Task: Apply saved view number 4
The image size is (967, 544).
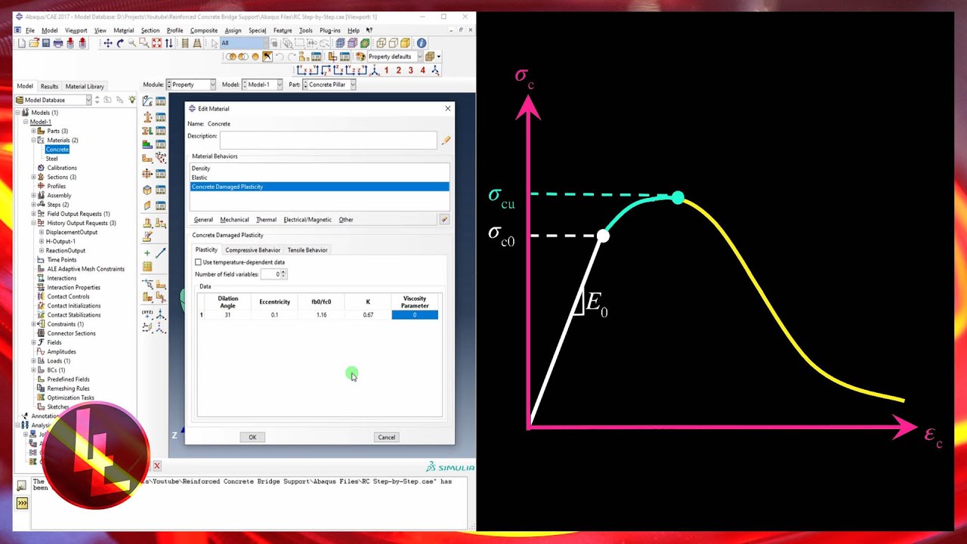Action: [422, 70]
